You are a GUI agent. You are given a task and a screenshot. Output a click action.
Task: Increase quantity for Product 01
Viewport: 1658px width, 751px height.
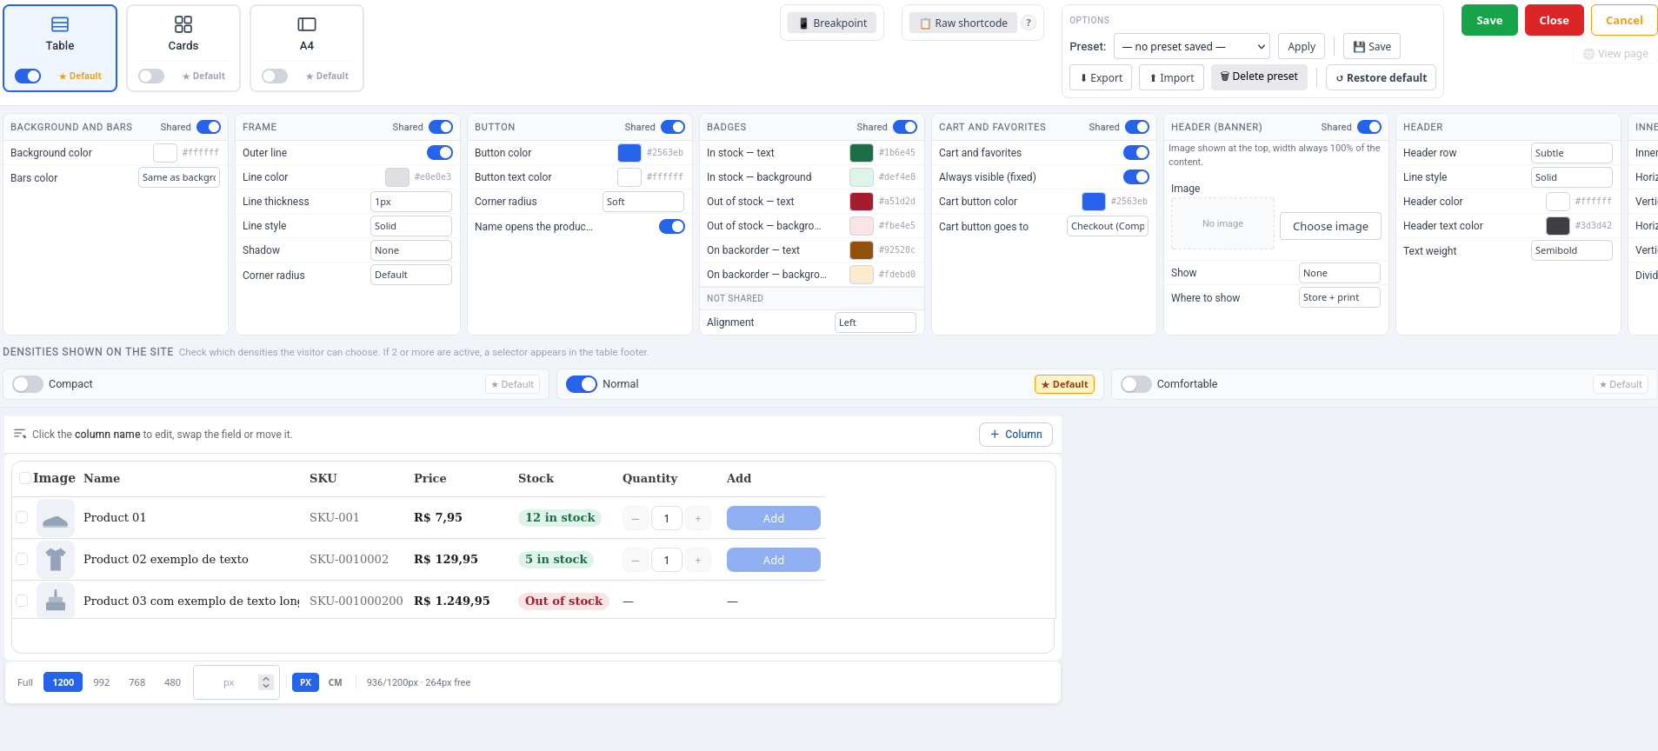tap(698, 519)
